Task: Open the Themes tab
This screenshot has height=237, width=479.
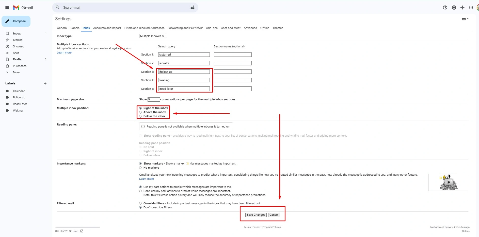Action: [x=278, y=28]
